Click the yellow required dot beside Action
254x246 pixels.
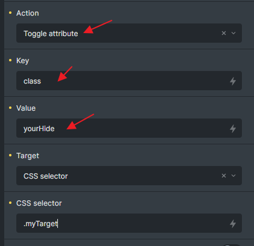[x=10, y=13]
